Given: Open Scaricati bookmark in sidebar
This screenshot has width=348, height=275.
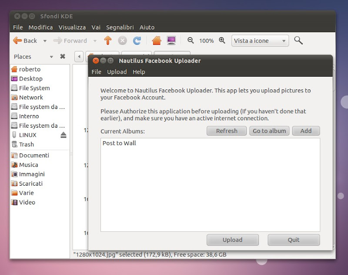Looking at the screenshot, I should click(40, 183).
